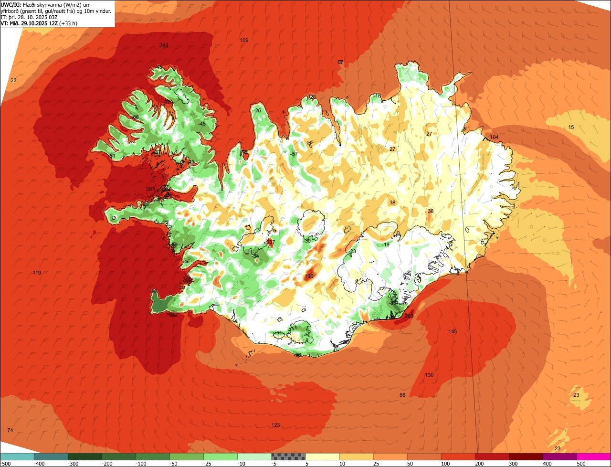Click the orange swatch starting at 50
The width and height of the screenshot is (611, 467).
[x=423, y=456]
